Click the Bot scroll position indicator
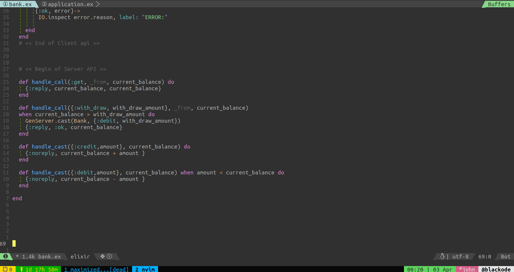The width and height of the screenshot is (514, 272). tap(505, 257)
